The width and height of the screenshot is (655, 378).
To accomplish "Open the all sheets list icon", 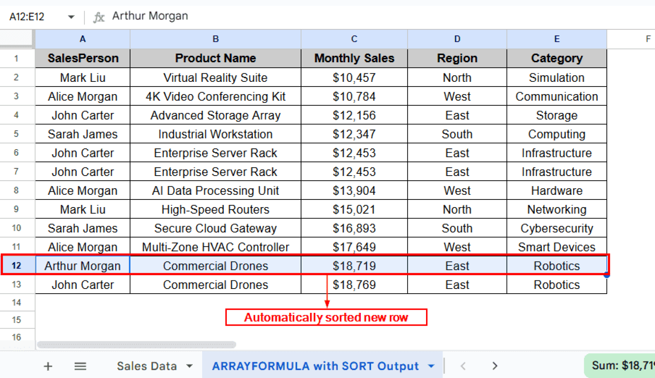I will (x=80, y=366).
